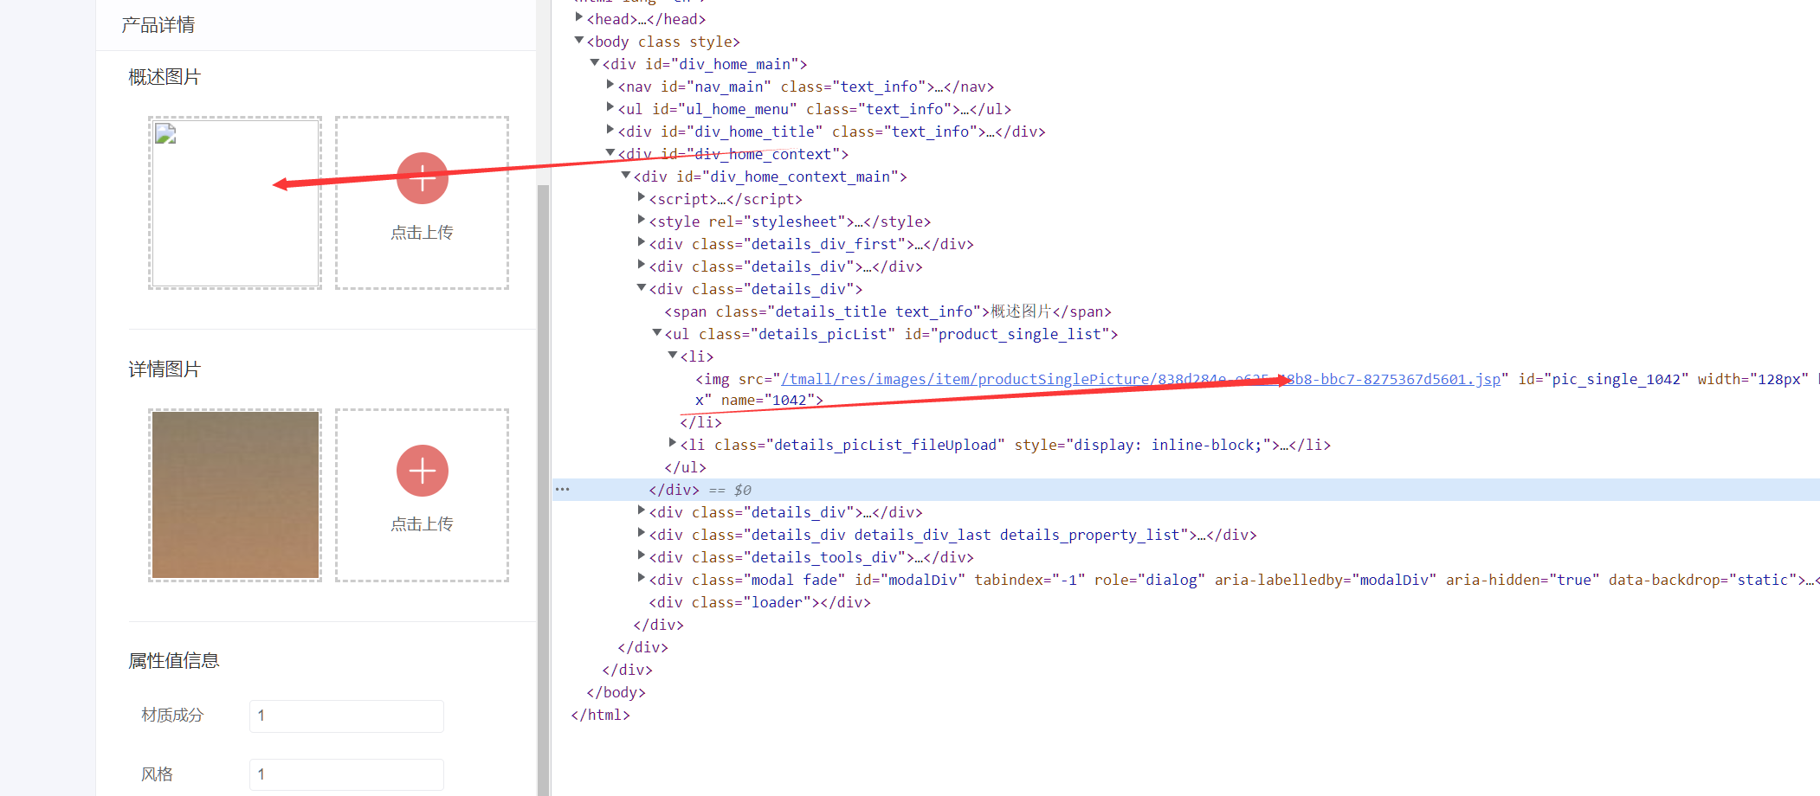The height and width of the screenshot is (796, 1820).
Task: Click the plus upload icon under 详情图片
Action: click(423, 471)
